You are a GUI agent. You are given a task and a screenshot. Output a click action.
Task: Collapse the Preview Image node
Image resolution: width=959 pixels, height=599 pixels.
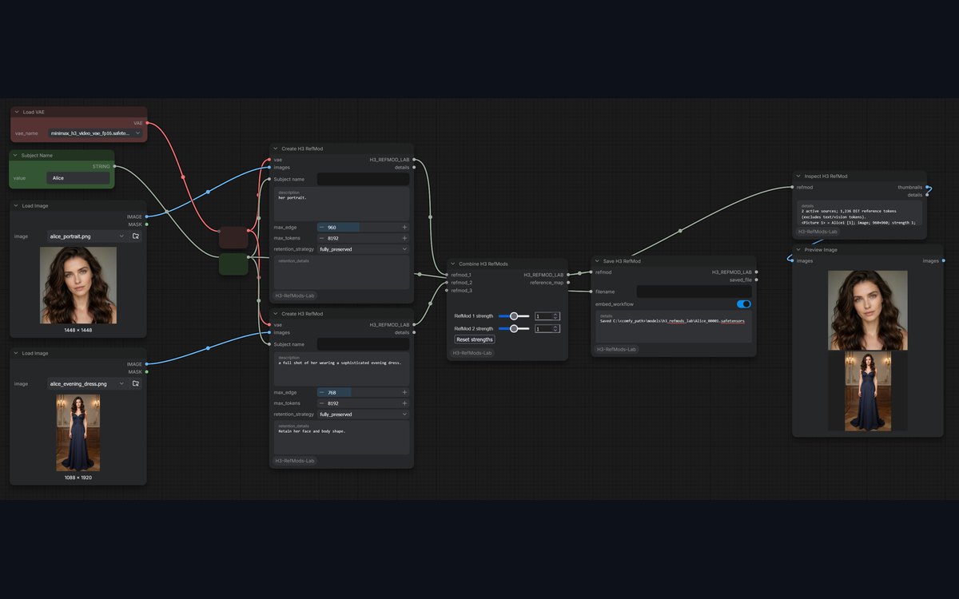798,250
